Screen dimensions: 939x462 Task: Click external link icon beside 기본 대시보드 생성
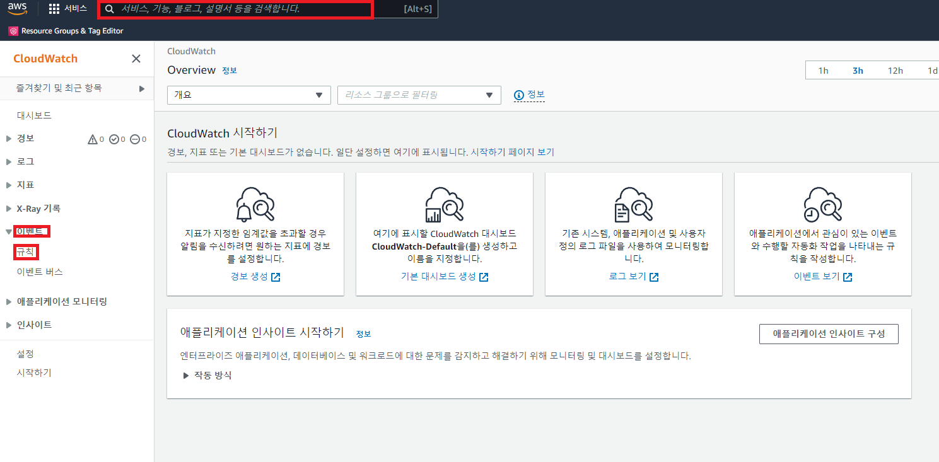coord(484,277)
